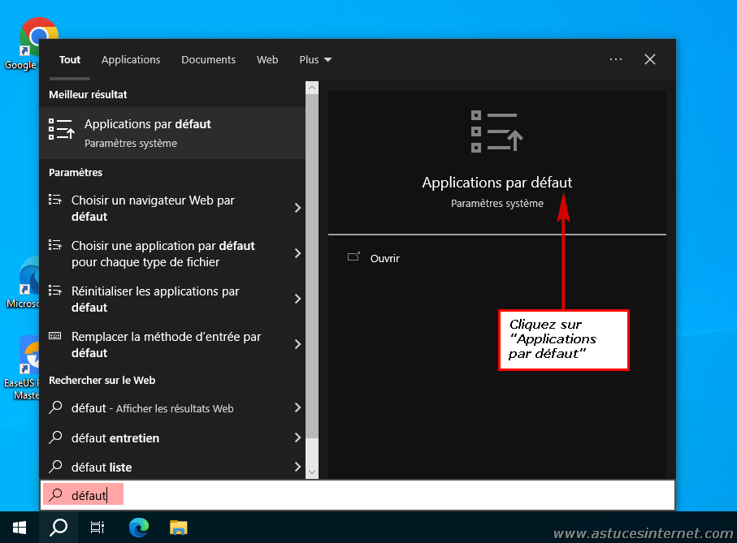Click the results list scrollbar thumb

pos(312,265)
